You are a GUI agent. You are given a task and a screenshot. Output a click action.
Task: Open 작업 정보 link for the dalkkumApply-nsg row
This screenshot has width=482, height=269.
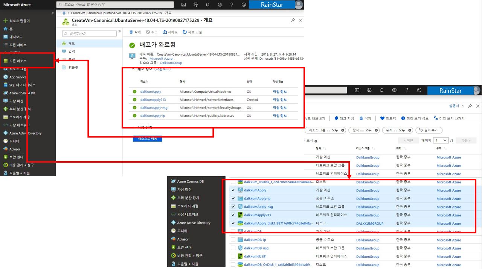(280, 108)
